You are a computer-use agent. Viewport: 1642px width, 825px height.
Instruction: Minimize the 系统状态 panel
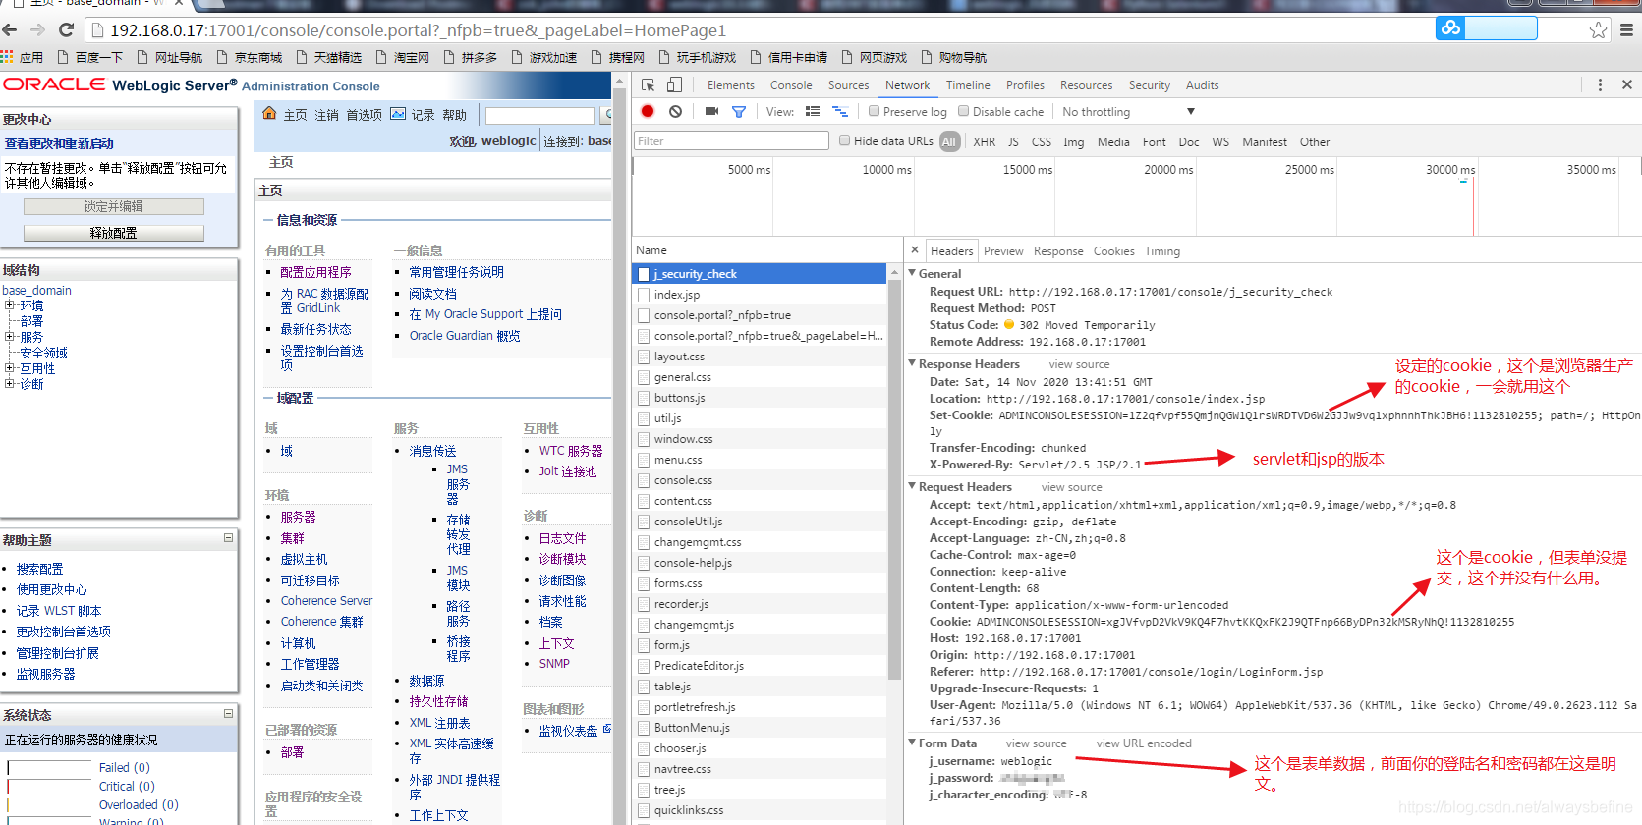228,714
